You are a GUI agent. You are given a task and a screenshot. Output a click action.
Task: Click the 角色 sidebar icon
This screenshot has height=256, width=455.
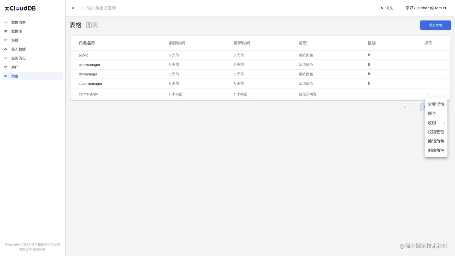[x=5, y=76]
